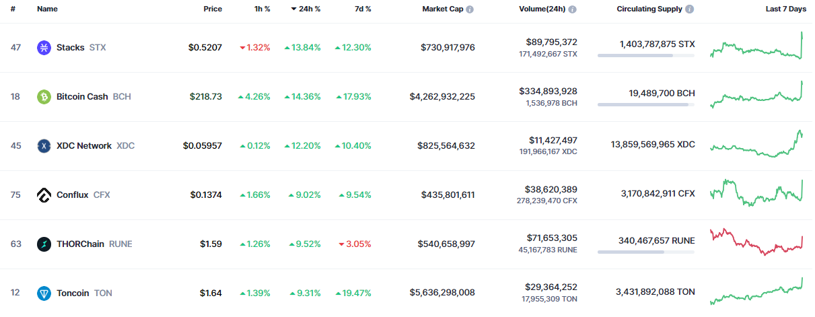Click the Bitcoin Cash logo icon

pyautogui.click(x=44, y=97)
